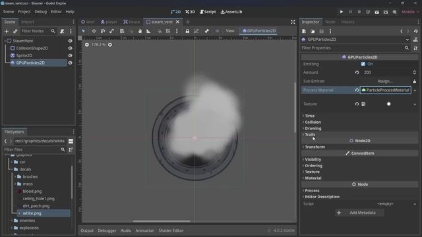Uncheck the Emitting On checkbox

(x=363, y=64)
